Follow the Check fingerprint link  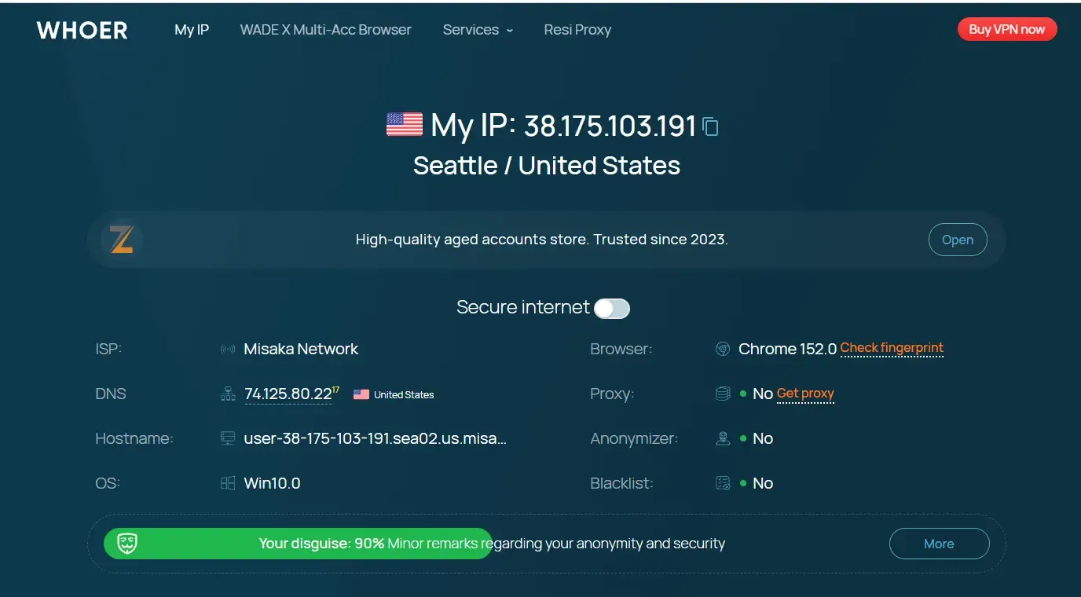coord(892,348)
